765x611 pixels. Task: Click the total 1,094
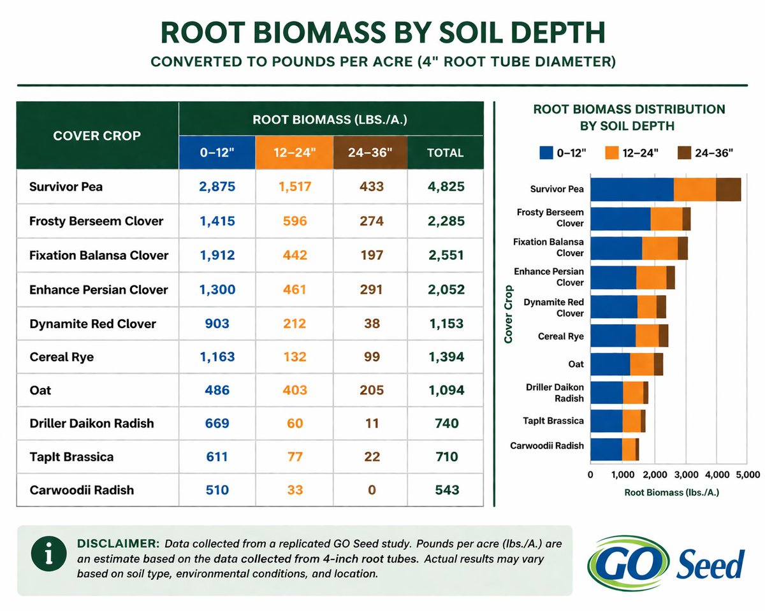pyautogui.click(x=446, y=390)
